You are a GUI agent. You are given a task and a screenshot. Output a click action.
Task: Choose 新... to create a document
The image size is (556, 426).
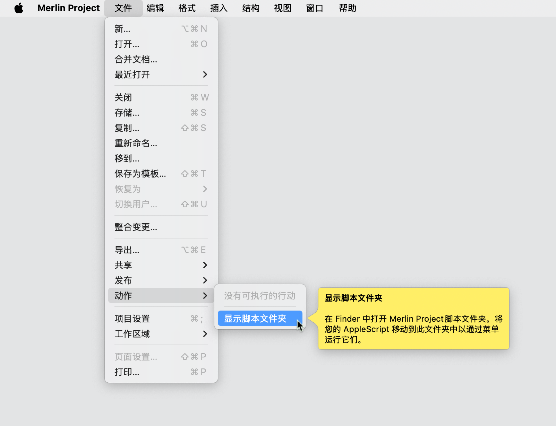click(161, 29)
